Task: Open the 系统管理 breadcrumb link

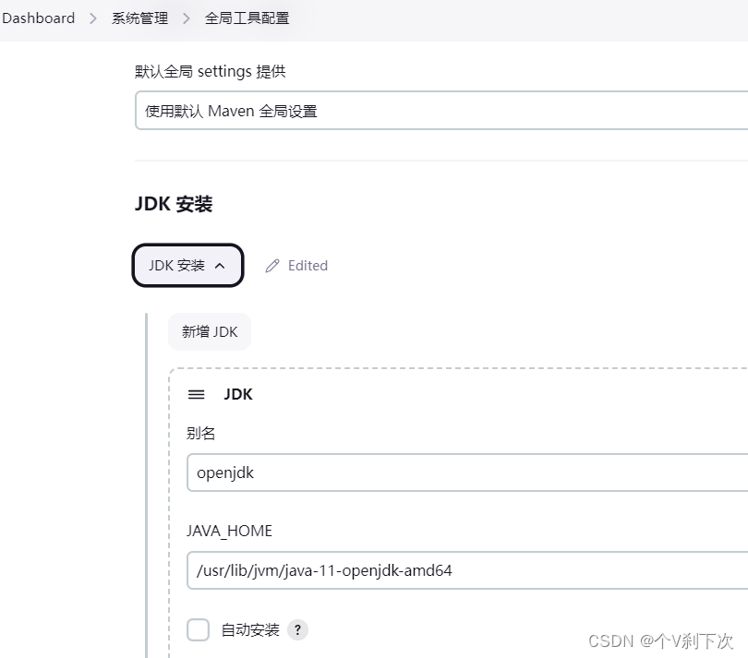Action: pyautogui.click(x=139, y=18)
